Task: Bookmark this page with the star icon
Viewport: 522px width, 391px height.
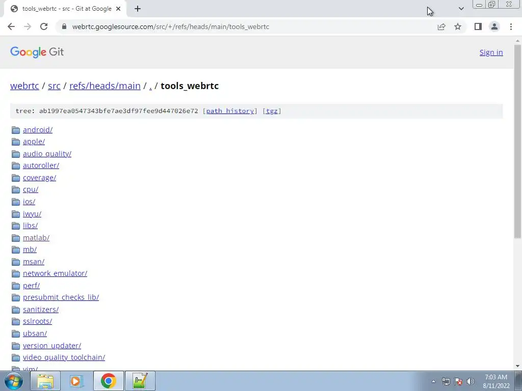Action: [458, 26]
